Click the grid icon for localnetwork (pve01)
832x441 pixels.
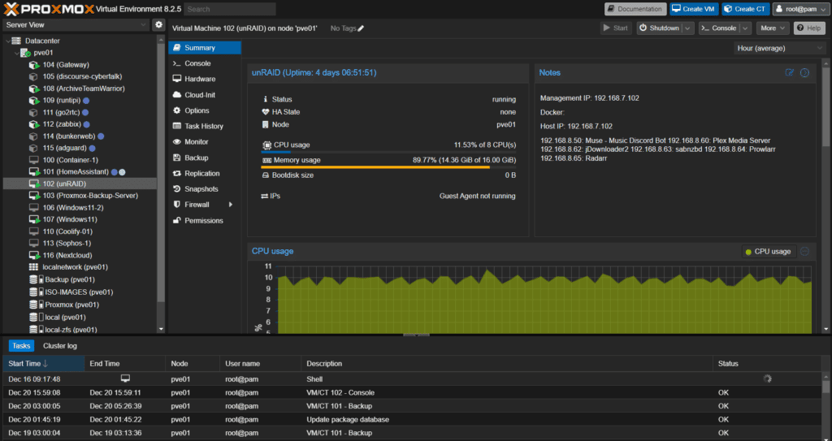tap(33, 267)
